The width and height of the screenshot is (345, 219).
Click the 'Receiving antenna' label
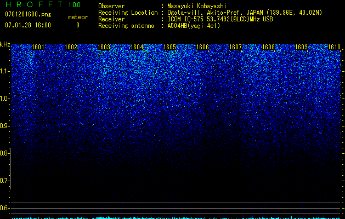[126, 26]
